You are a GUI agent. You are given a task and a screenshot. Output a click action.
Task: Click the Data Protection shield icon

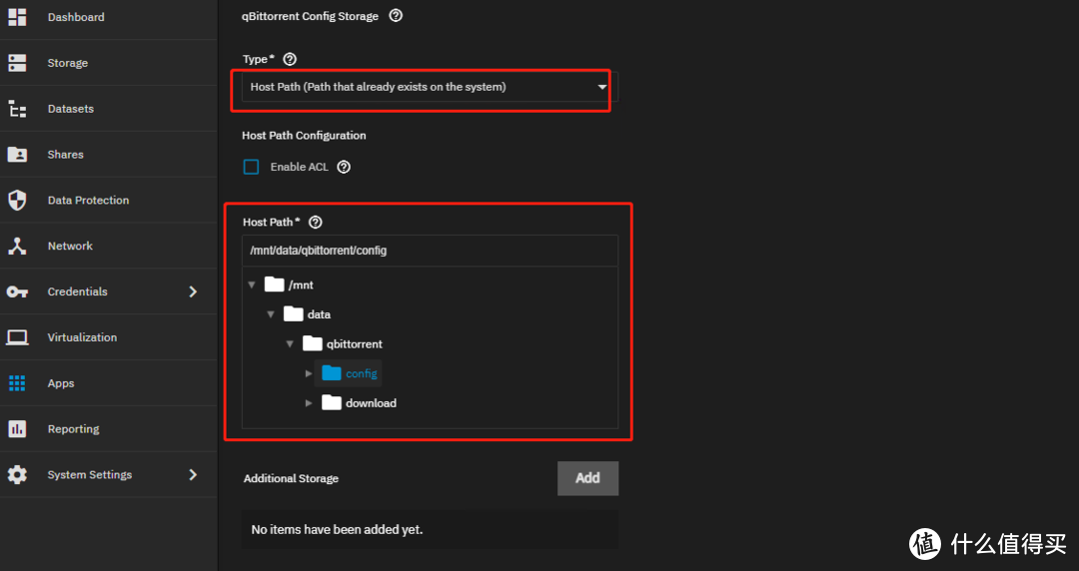(17, 200)
